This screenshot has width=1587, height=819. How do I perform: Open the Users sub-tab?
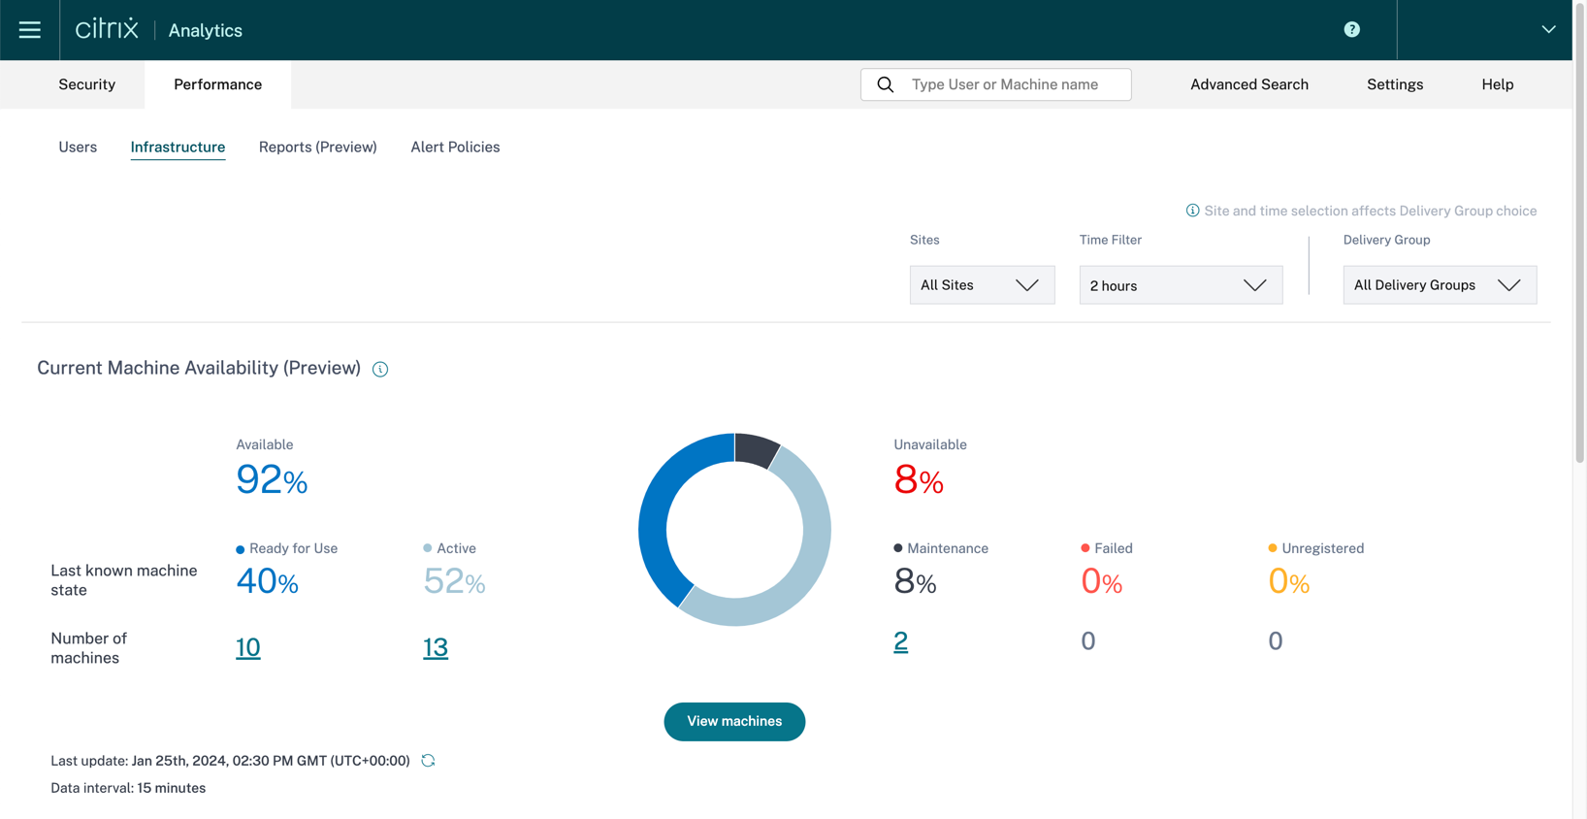(x=78, y=147)
